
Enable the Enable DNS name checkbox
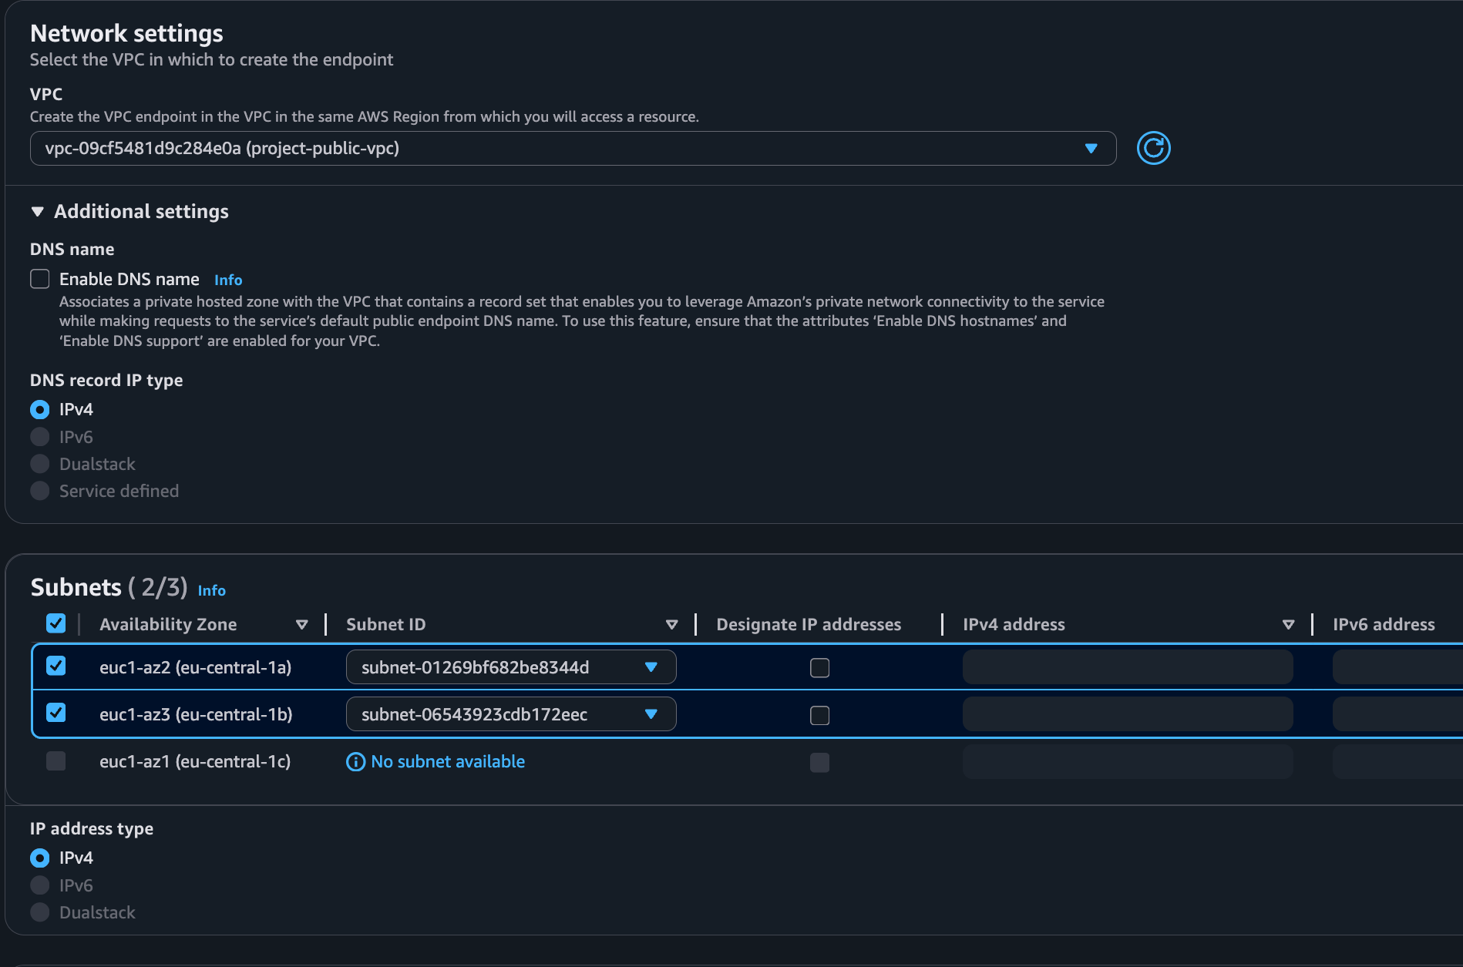(39, 278)
